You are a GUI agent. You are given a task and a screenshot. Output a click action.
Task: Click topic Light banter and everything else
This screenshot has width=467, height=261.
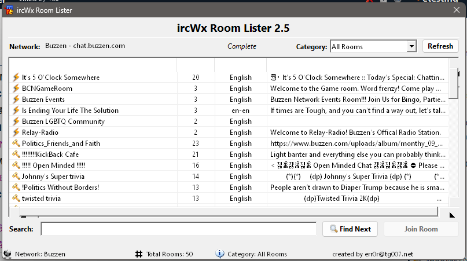click(x=358, y=155)
